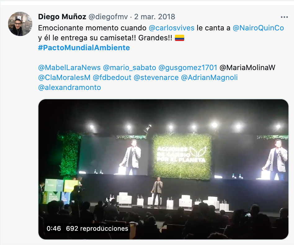This screenshot has height=245, width=294.
Task: Open the tweet's three-dot more options menu
Action: tap(284, 17)
